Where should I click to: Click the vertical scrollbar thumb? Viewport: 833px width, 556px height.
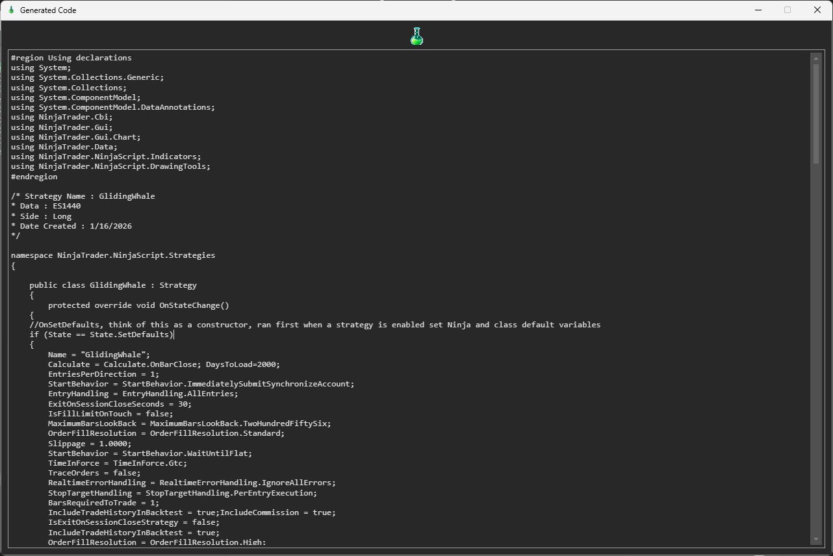(816, 114)
